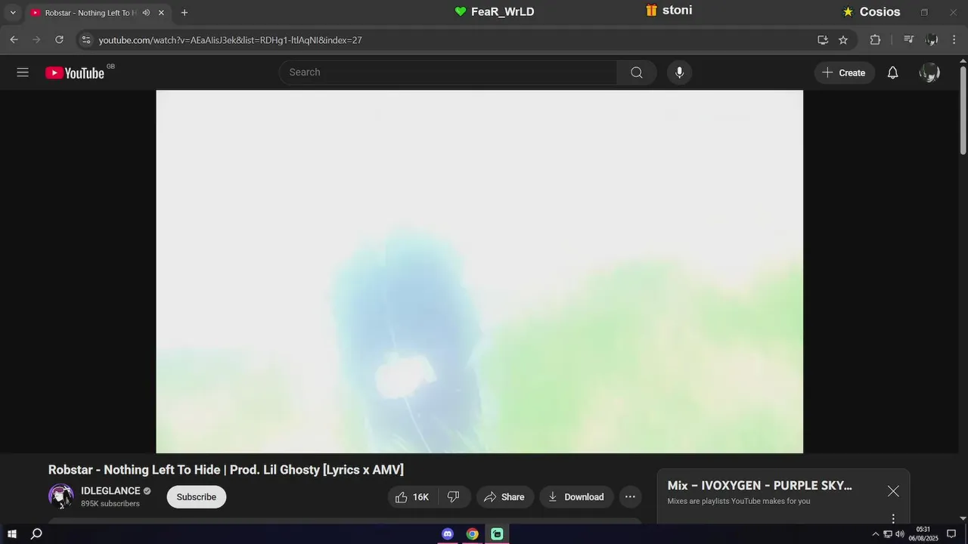Viewport: 968px width, 544px height.
Task: Install app icon in address bar
Action: 823,40
